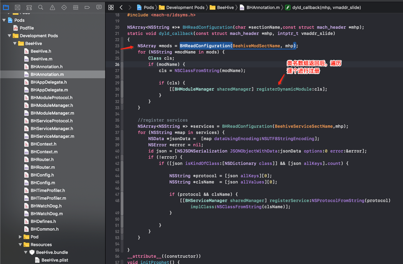The height and width of the screenshot is (264, 403).
Task: Go forward in editor history
Action: 130,7
